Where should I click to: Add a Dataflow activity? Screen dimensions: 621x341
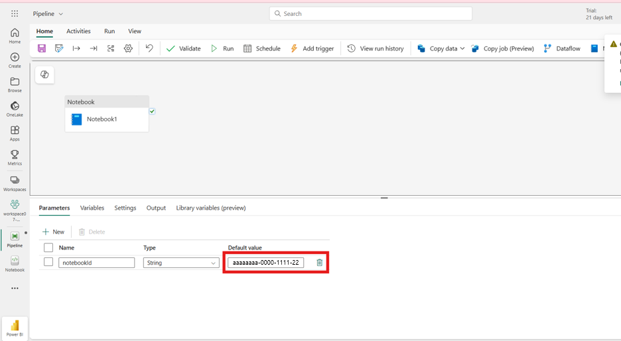click(x=561, y=48)
